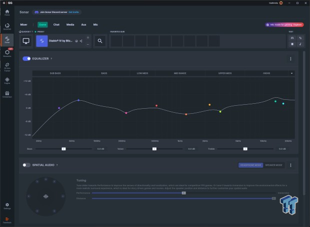Open QuickSet in the sidebar
Viewport: 310px width, 227px height.
tap(7, 26)
